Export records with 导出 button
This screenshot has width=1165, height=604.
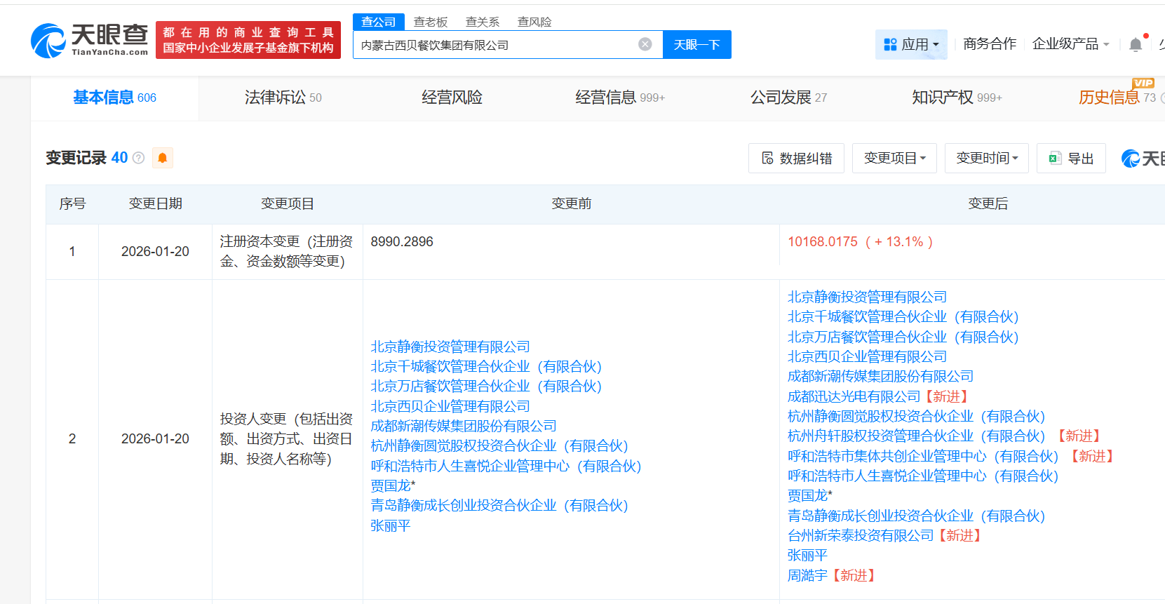point(1071,159)
